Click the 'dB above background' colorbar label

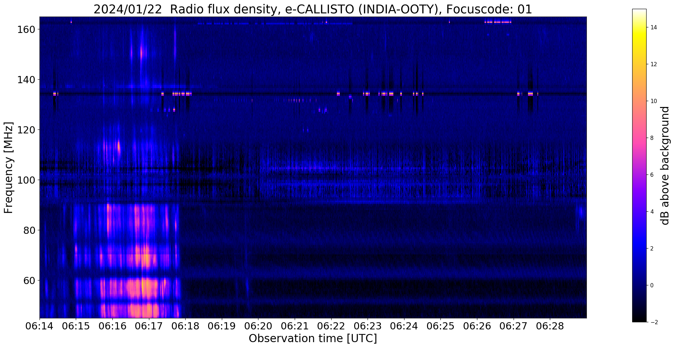point(665,165)
